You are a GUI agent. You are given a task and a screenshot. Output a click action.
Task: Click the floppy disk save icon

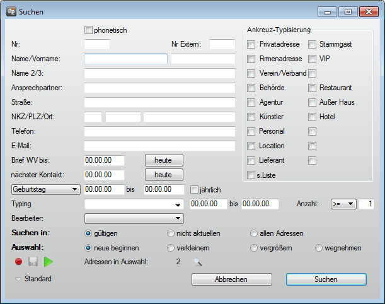(x=33, y=262)
